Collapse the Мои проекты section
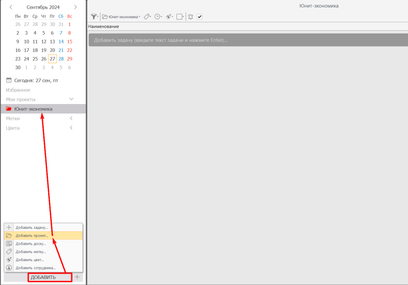The width and height of the screenshot is (408, 285). [71, 99]
